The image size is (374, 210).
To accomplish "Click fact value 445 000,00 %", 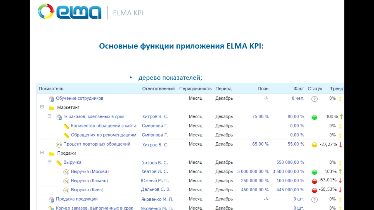I will pos(290,190).
